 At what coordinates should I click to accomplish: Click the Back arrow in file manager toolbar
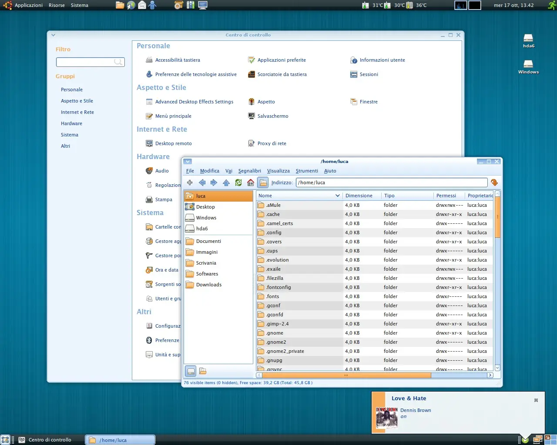(x=202, y=183)
